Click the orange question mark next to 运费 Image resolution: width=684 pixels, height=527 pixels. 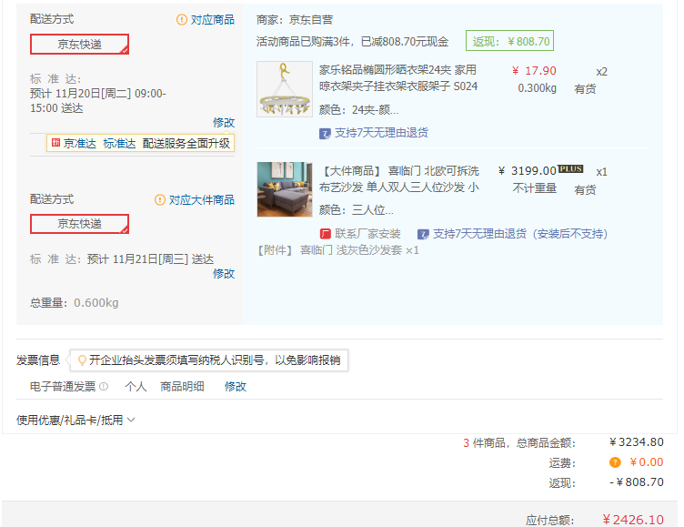click(615, 462)
